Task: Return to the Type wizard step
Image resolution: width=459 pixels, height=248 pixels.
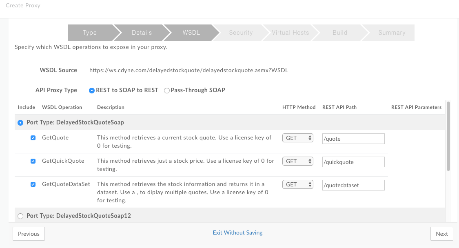Action: click(x=90, y=33)
